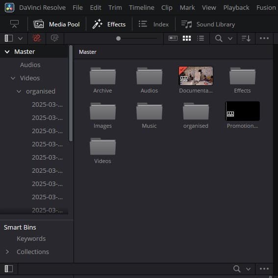Open media pool three-dot options menu

(264, 38)
